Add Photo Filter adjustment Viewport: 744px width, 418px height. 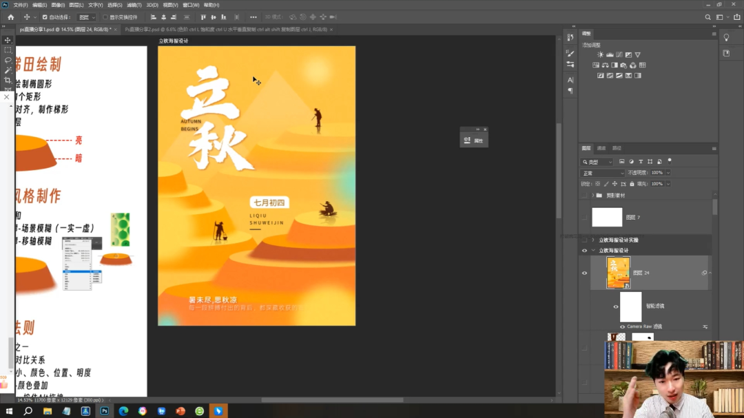[x=623, y=65]
